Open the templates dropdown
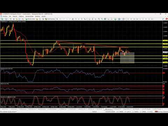This screenshot has width=168, height=126. [x=124, y=19]
